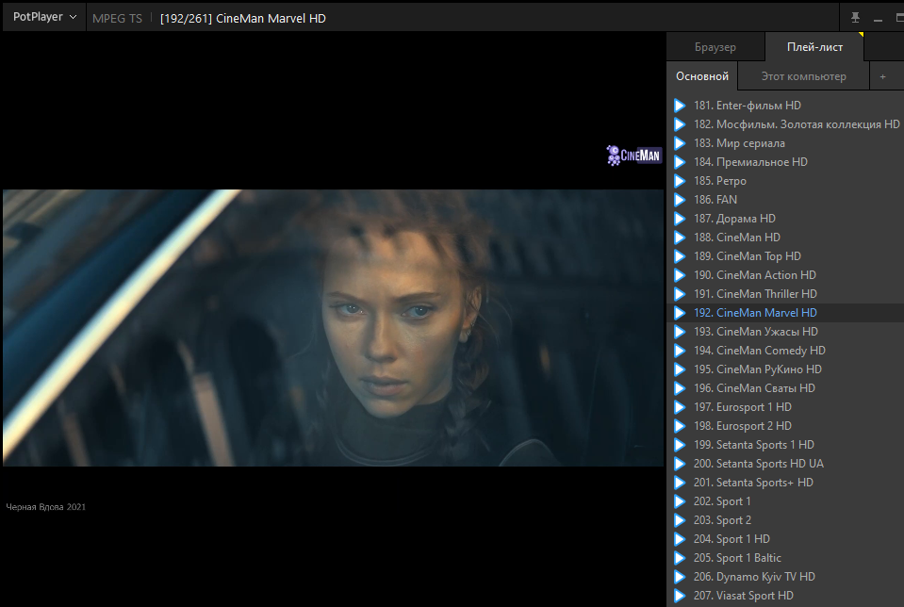This screenshot has height=607, width=904.
Task: Click the play icon beside Eurosport 2 HD
Action: 680,426
